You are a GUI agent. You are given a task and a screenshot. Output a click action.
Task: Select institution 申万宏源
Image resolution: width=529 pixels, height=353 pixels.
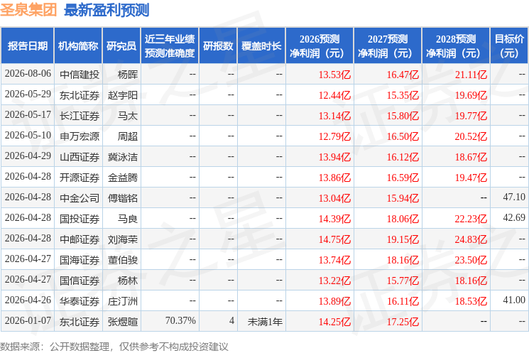click(80, 136)
